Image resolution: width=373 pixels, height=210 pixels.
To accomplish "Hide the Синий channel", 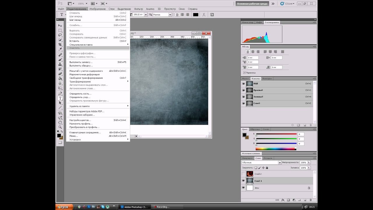I will (244, 103).
